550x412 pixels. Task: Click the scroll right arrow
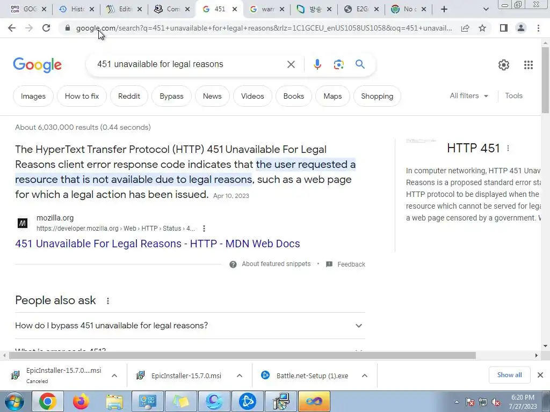point(536,355)
